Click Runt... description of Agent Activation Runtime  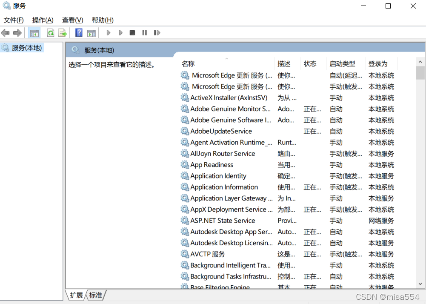(287, 142)
